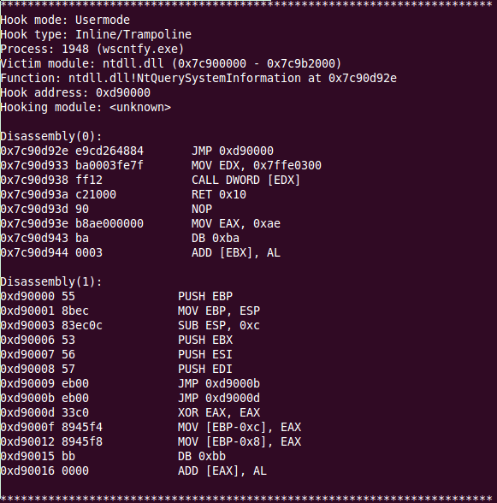Viewport: 497px width, 503px height.
Task: Click the CALL DWORD [EDX] instruction
Action: pyautogui.click(x=246, y=180)
